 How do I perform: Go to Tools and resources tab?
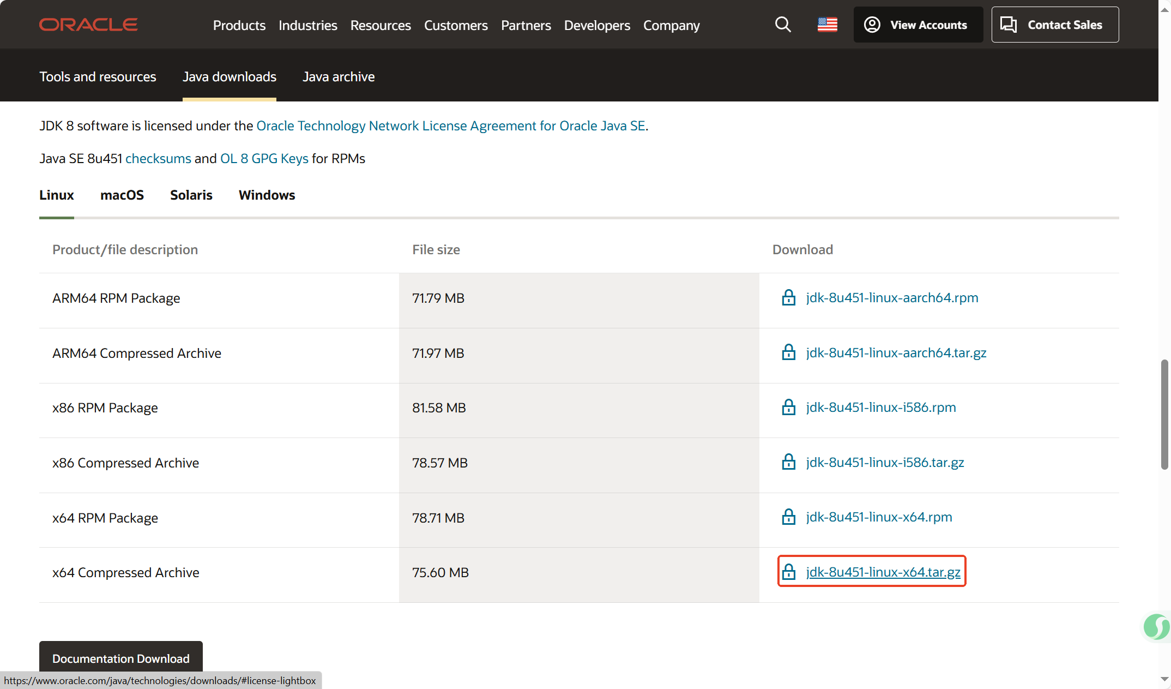98,77
